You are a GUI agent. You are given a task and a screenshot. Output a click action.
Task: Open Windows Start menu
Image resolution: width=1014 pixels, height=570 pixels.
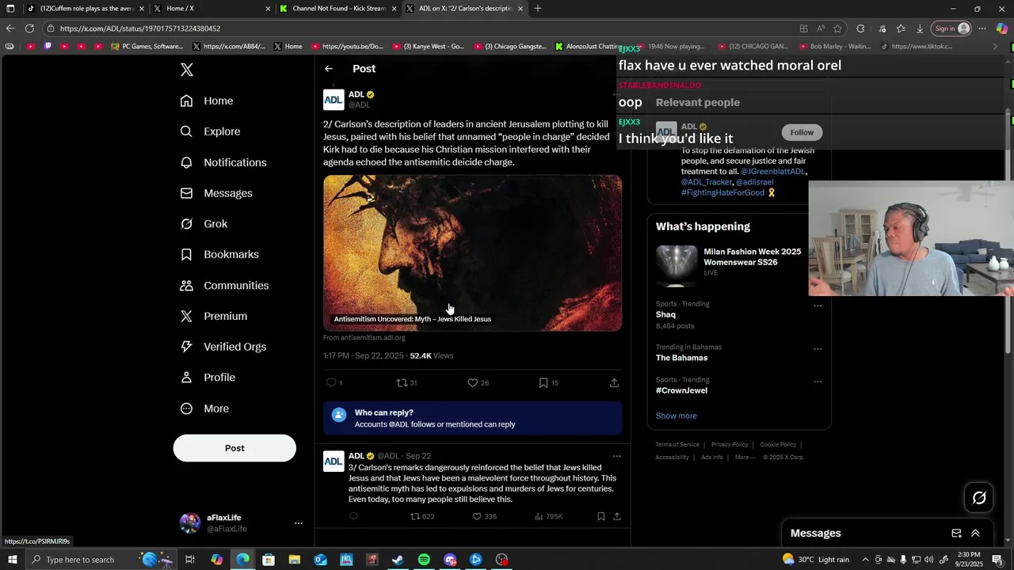[13, 560]
